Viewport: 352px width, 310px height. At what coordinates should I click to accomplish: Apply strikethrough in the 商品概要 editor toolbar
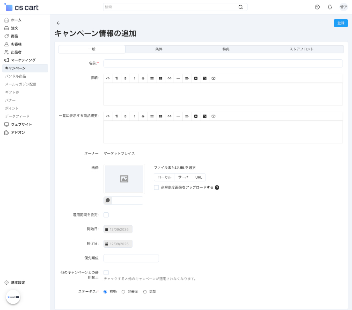[143, 116]
